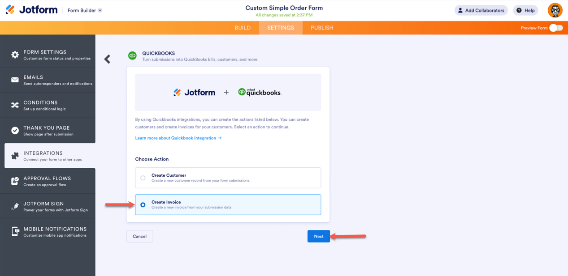Switch to the PUBLISH tab
568x276 pixels.
pos(322,28)
